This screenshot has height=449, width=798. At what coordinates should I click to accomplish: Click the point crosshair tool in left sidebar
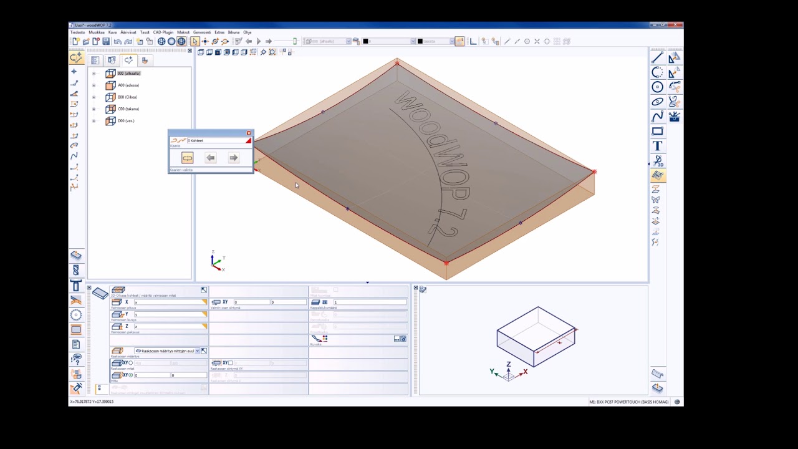(x=74, y=72)
